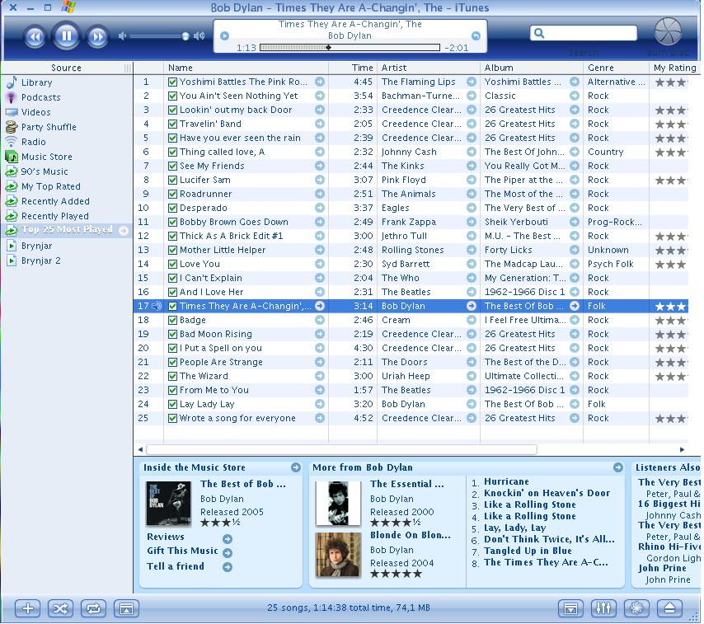Skip back to the previous track
Viewport: 704px width, 624px height.
[x=35, y=36]
